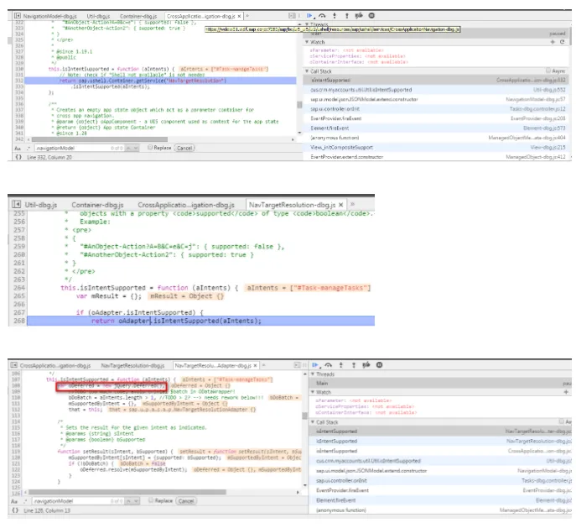The width and height of the screenshot is (576, 528).
Task: Close the NavTargetResolution-dbg.js tab
Action: (341, 205)
